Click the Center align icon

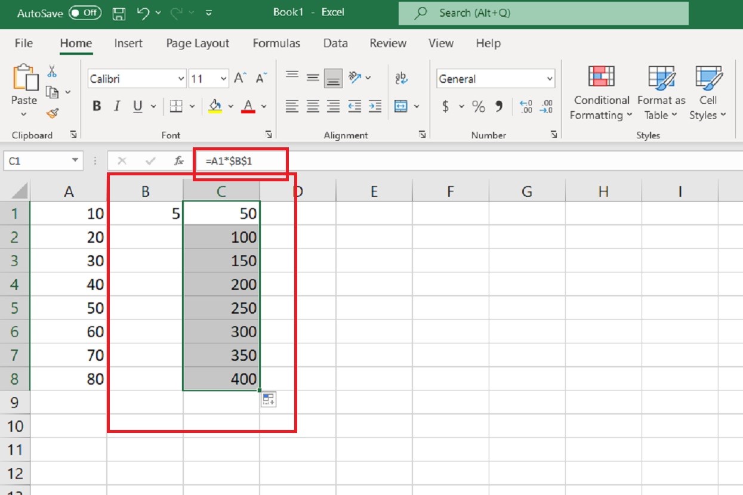[313, 107]
